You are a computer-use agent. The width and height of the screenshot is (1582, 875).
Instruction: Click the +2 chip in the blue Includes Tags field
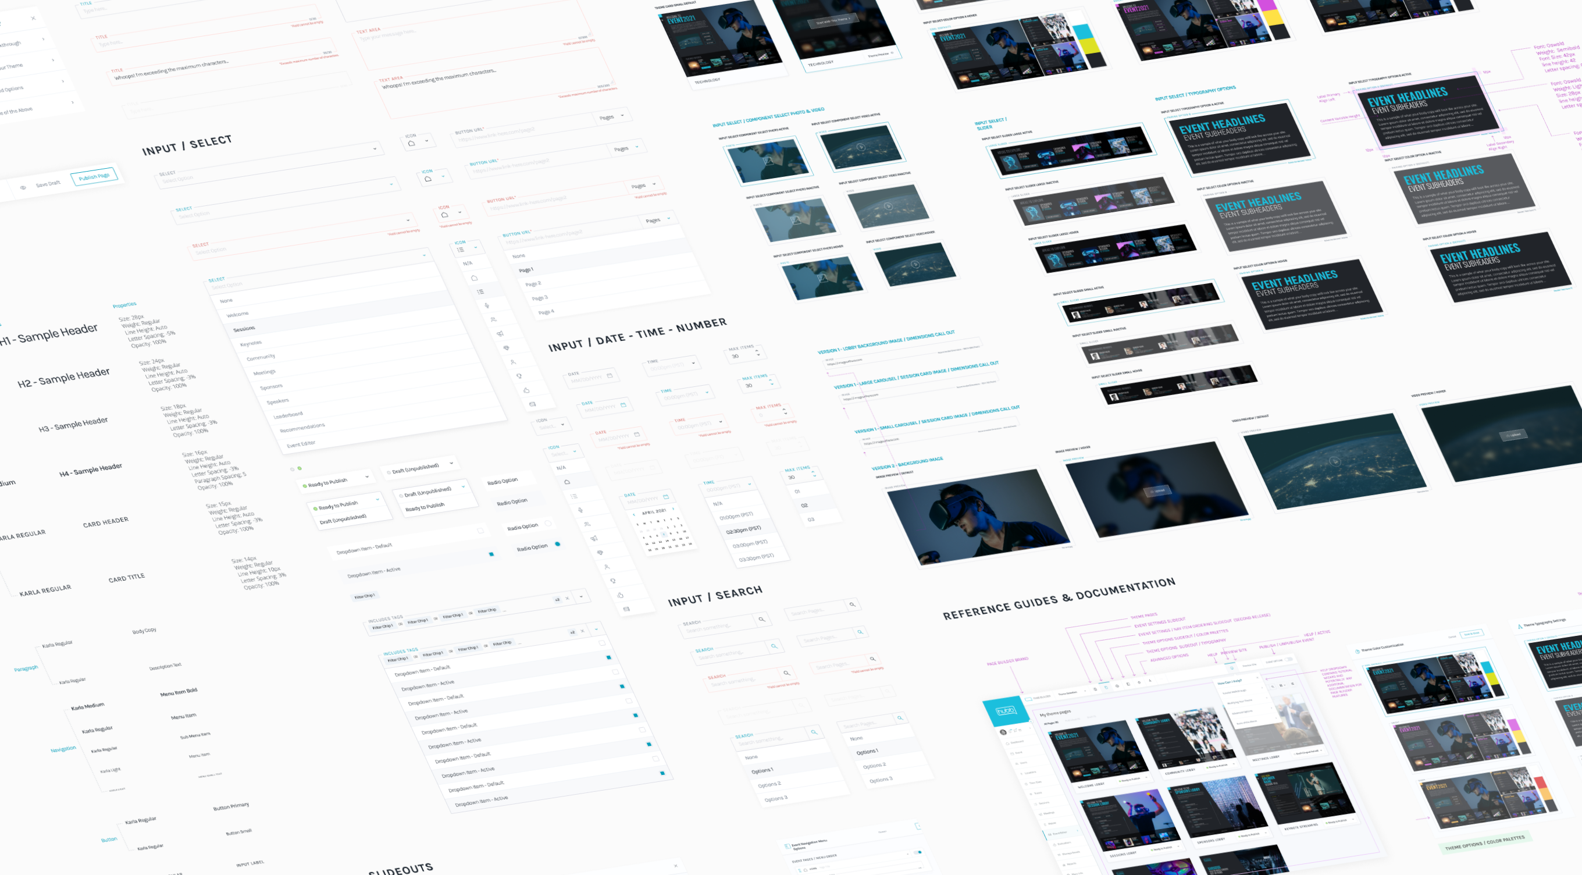pyautogui.click(x=573, y=632)
